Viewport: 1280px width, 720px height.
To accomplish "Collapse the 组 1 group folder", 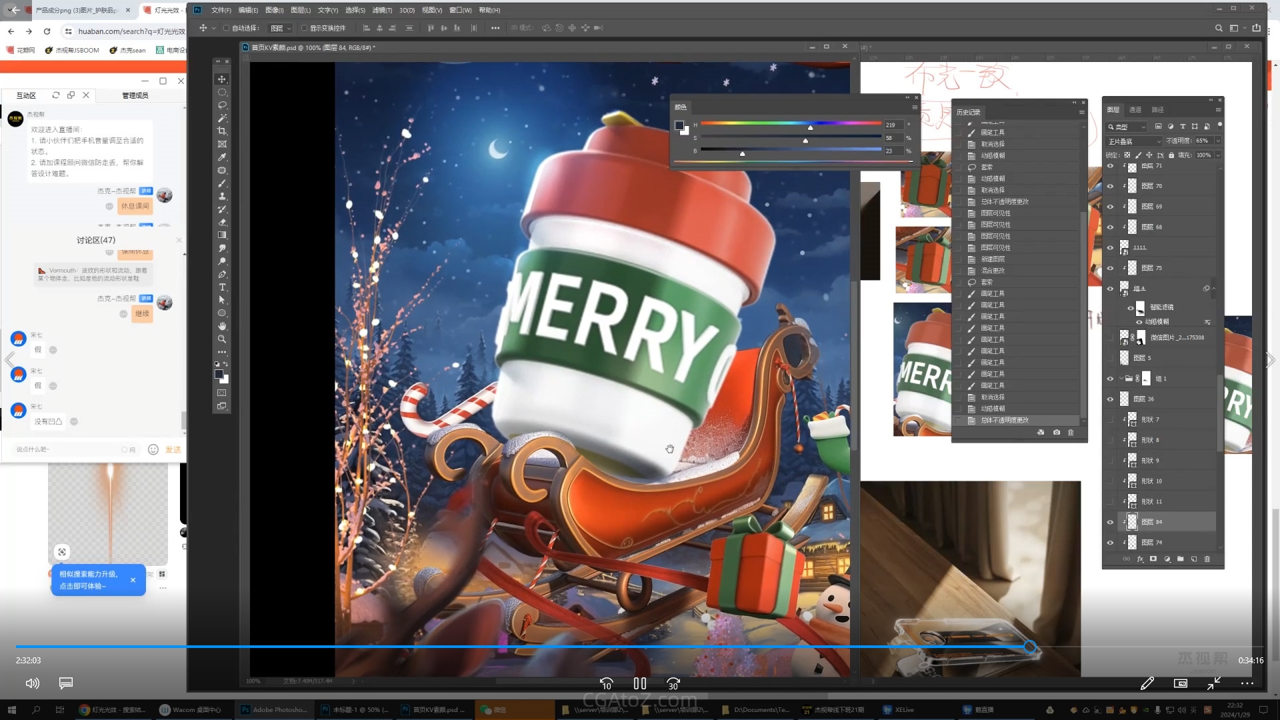I will tap(1120, 379).
